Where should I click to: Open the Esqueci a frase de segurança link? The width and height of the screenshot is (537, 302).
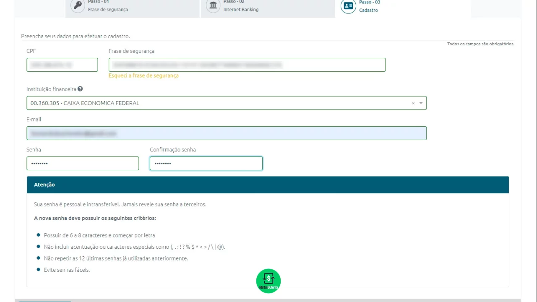coord(143,75)
